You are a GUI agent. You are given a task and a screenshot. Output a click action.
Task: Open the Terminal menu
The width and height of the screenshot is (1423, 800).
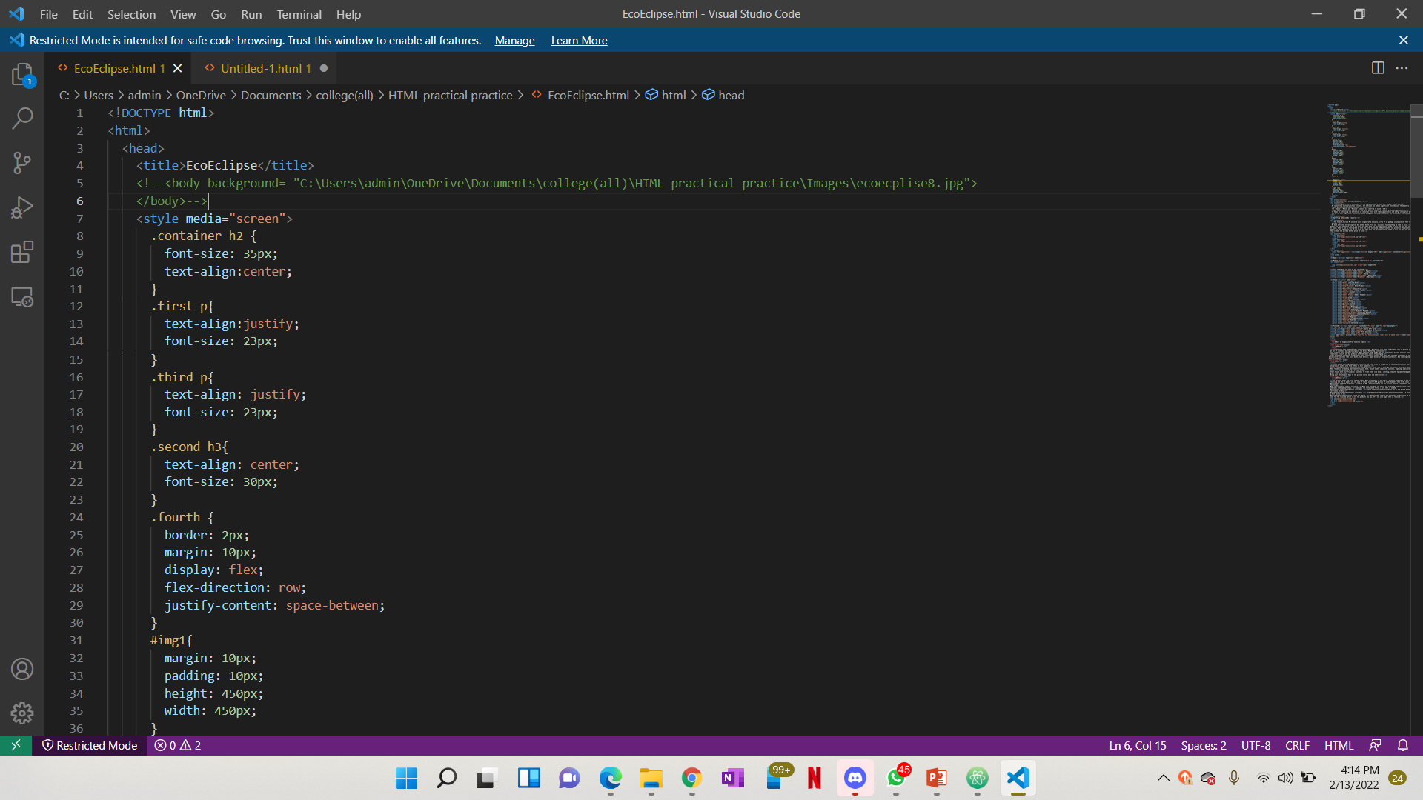click(x=299, y=14)
